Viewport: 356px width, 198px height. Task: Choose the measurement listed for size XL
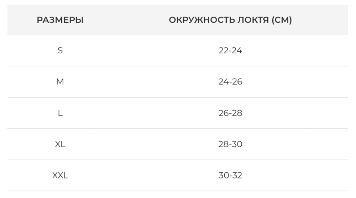(x=230, y=145)
